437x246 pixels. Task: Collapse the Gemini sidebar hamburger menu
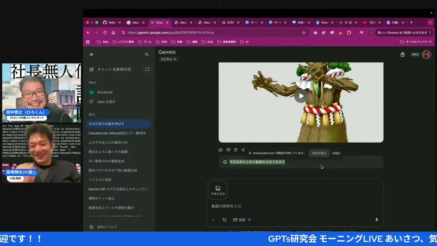click(91, 55)
